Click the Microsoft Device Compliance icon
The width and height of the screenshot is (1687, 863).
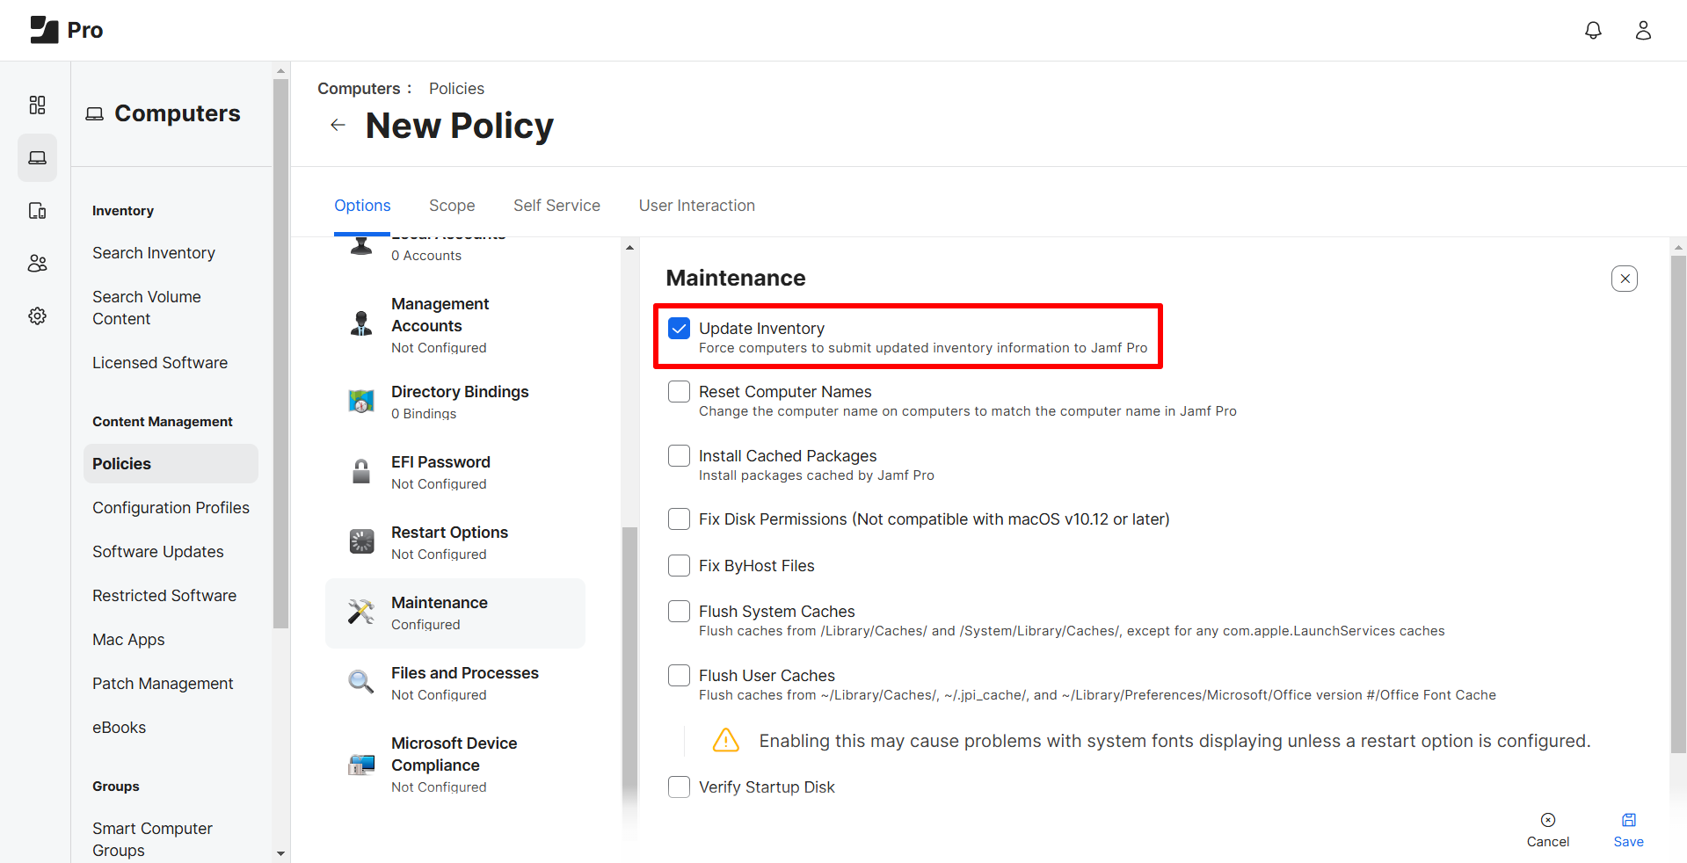pos(361,765)
